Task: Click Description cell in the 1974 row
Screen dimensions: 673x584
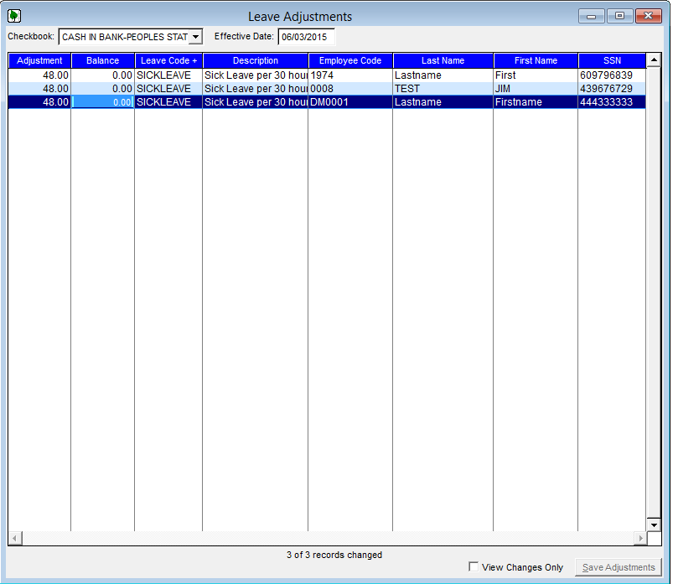Action: click(x=256, y=75)
